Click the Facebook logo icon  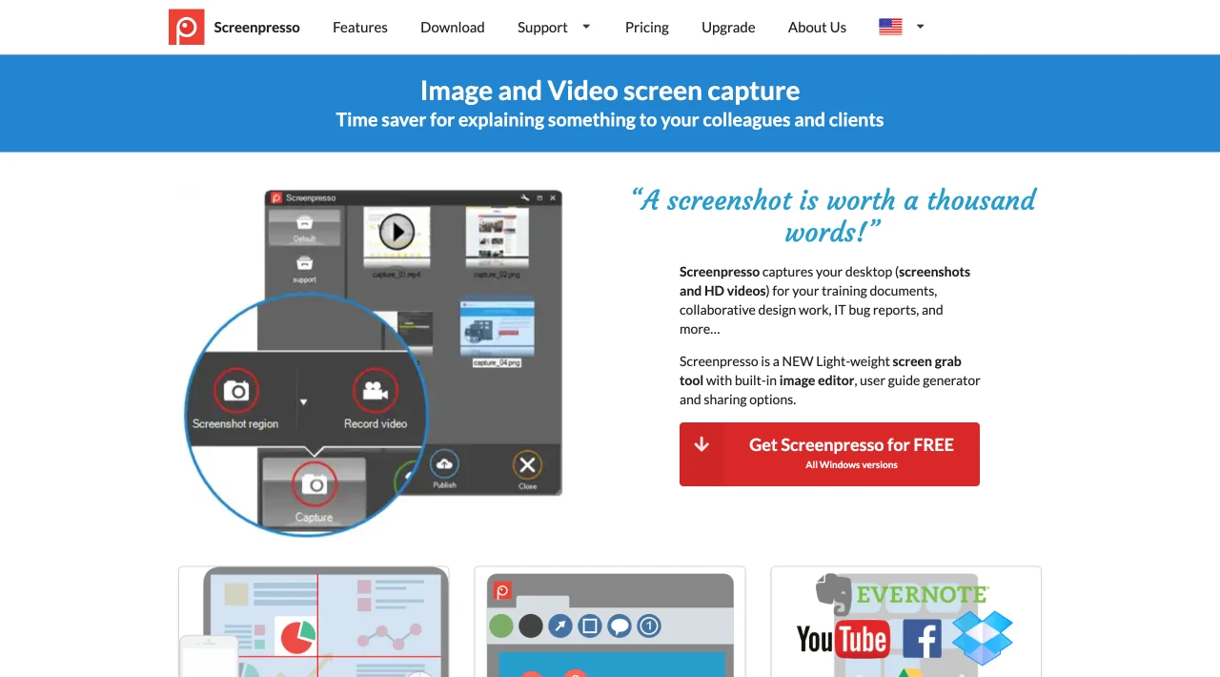922,639
